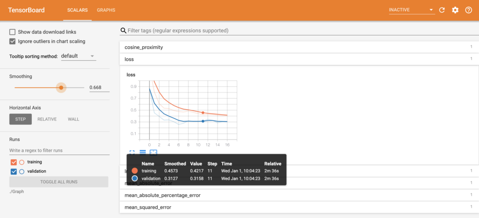Open the settings gear icon
Viewport: 479px width, 218px height.
[455, 10]
